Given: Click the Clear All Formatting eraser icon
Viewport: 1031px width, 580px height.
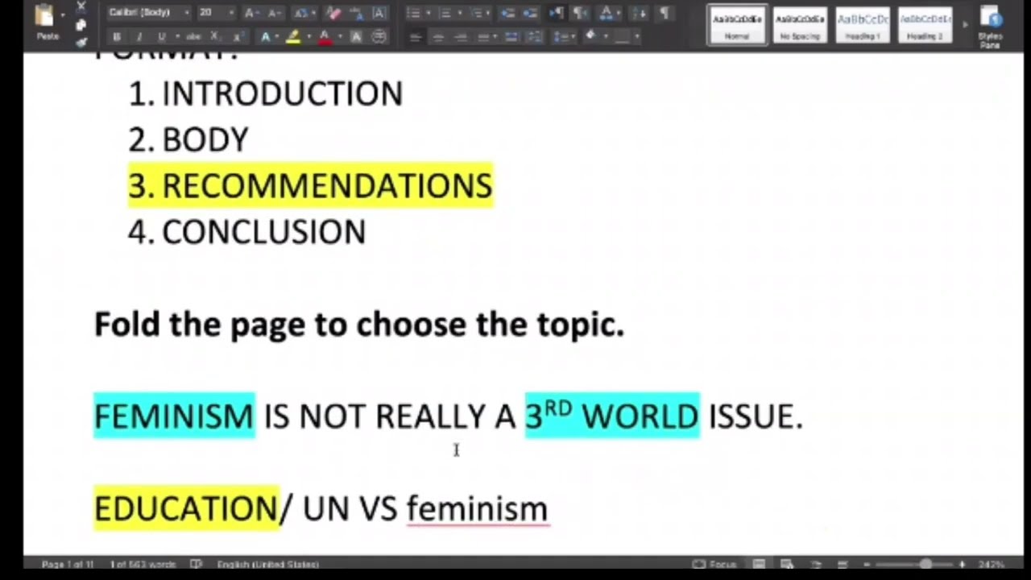Looking at the screenshot, I should click(x=333, y=13).
